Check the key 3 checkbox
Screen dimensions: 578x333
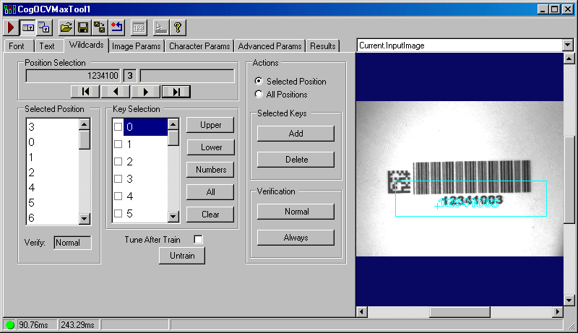(x=118, y=178)
